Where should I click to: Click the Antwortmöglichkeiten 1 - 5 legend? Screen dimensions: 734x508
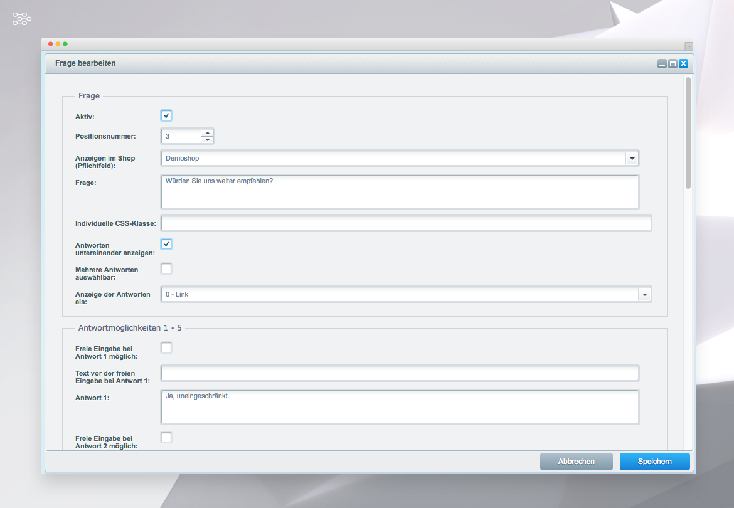coord(130,328)
